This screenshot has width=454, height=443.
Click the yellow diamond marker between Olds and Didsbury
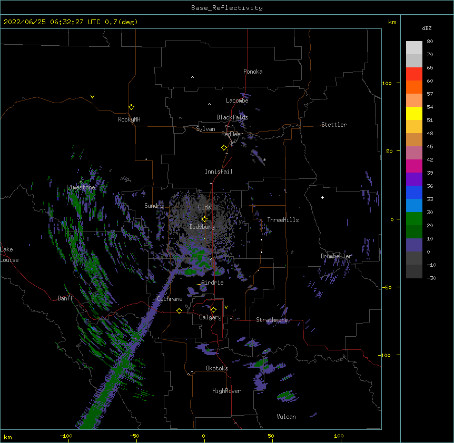pos(204,219)
